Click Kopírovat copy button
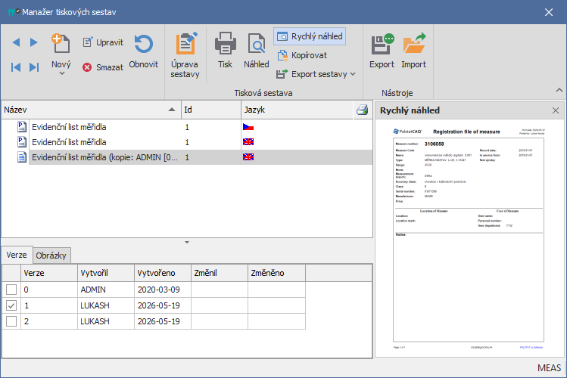Viewport: 567px width, 378px height. point(302,55)
